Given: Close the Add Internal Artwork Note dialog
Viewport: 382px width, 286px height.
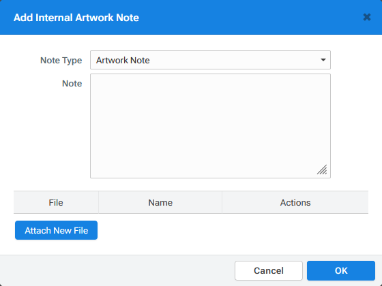Looking at the screenshot, I should tap(367, 17).
